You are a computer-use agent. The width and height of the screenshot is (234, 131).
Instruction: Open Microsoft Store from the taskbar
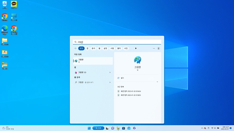[x=124, y=128]
